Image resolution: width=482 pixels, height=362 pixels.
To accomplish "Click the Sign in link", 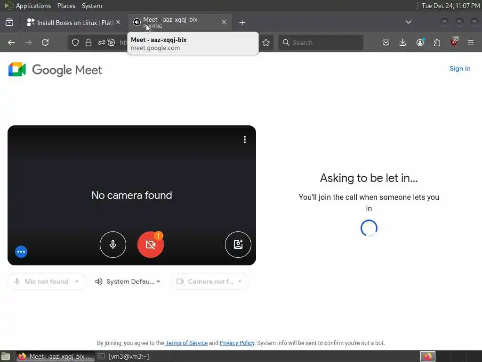I will (460, 68).
